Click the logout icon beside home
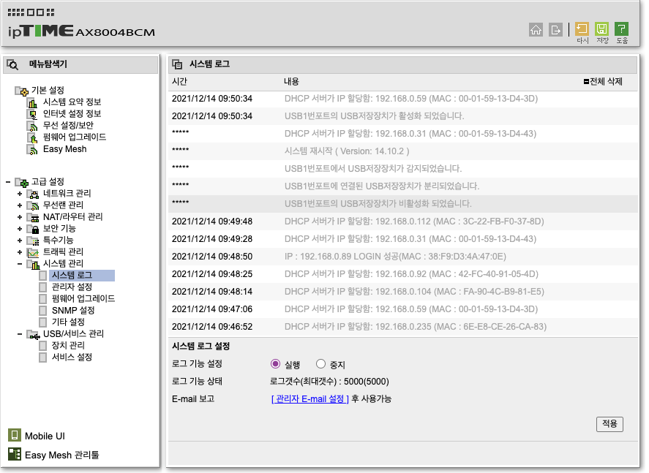 (x=555, y=29)
